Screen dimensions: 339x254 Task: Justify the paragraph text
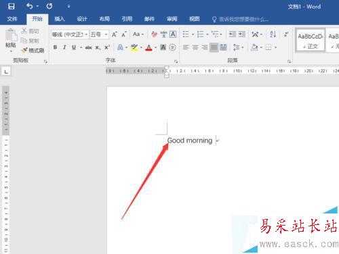click(x=214, y=47)
